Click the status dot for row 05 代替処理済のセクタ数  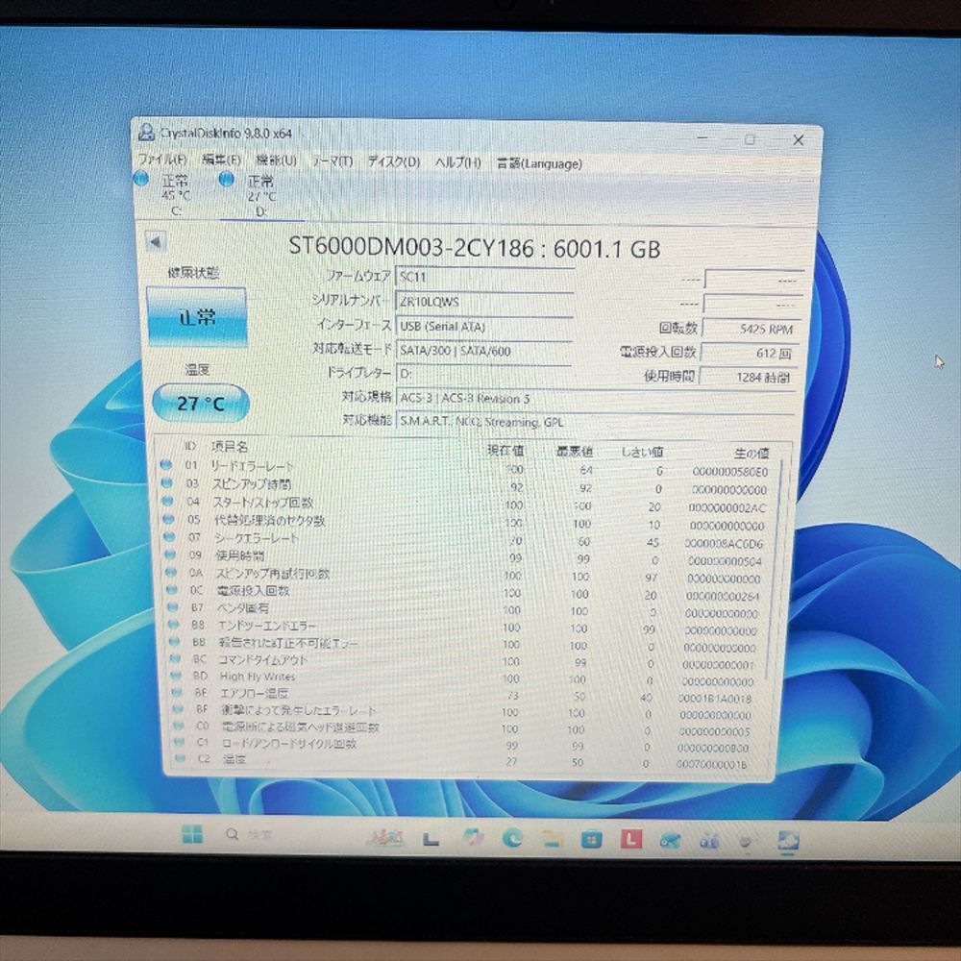[169, 519]
